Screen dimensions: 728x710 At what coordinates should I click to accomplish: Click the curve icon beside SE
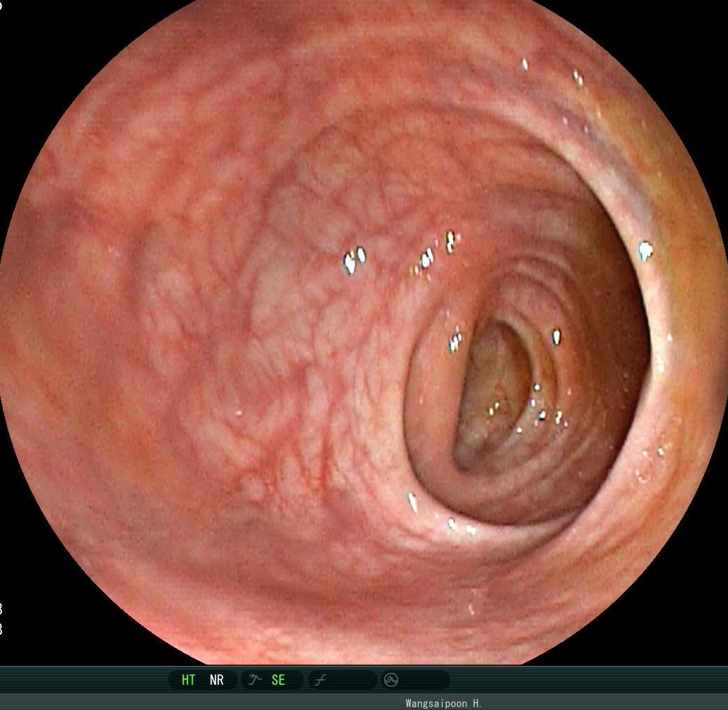[x=255, y=680]
